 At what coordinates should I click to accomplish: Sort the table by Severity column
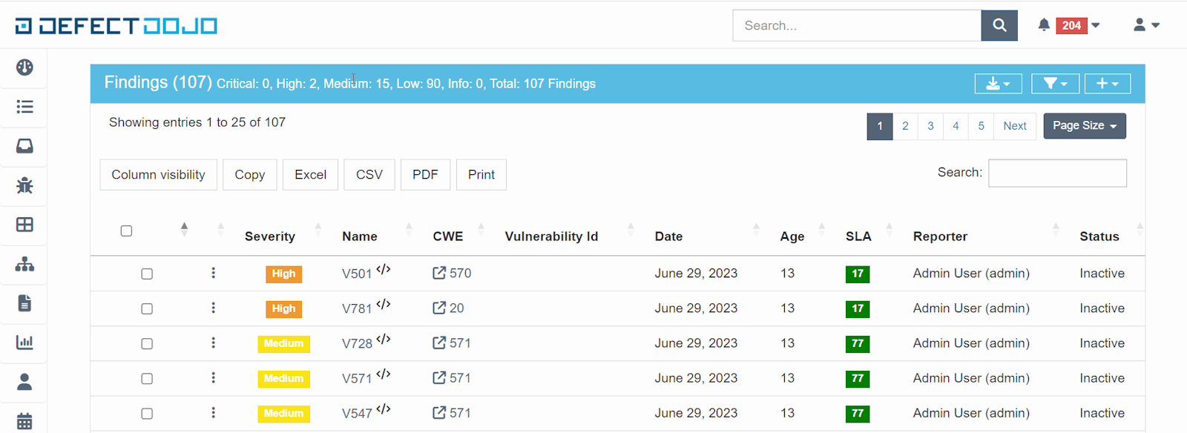click(x=270, y=236)
